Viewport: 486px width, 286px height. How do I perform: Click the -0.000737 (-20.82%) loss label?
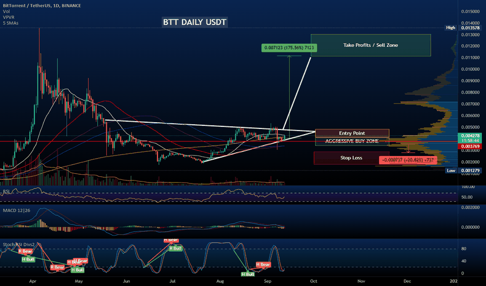[x=408, y=160]
